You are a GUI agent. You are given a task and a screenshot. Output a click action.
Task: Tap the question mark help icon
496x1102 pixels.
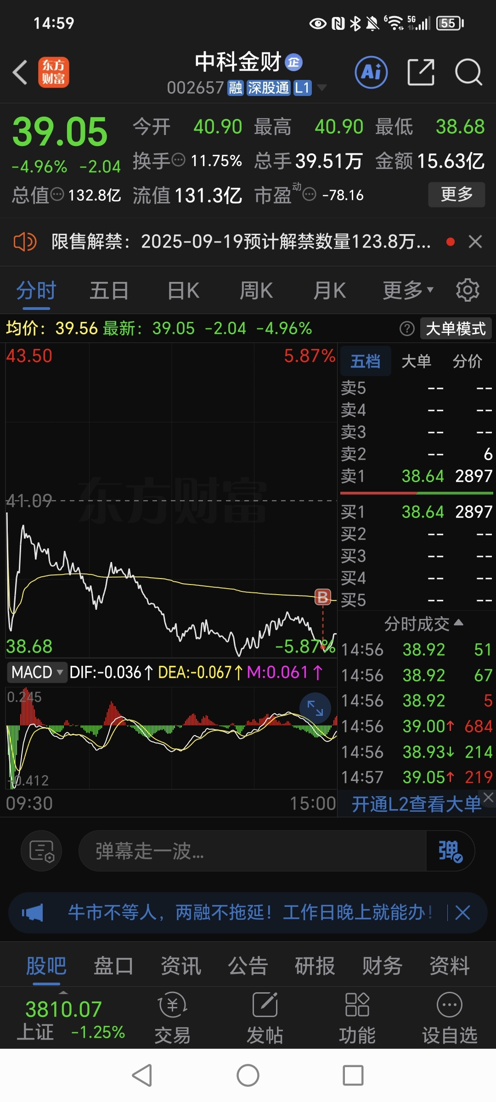(407, 329)
